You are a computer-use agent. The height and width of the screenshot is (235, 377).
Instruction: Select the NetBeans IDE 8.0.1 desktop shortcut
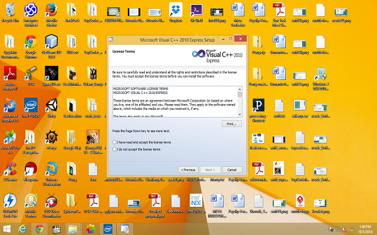click(x=51, y=46)
